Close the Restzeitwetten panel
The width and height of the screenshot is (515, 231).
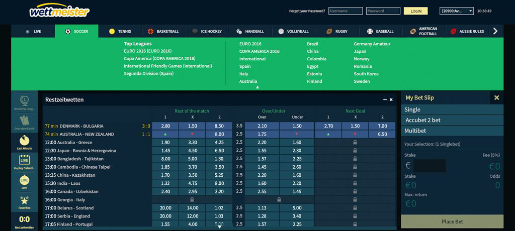point(391,100)
